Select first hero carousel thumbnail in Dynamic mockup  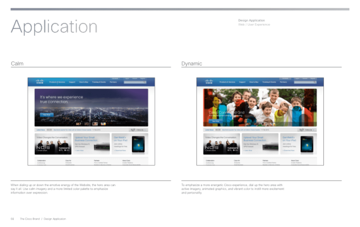[x=248, y=124]
